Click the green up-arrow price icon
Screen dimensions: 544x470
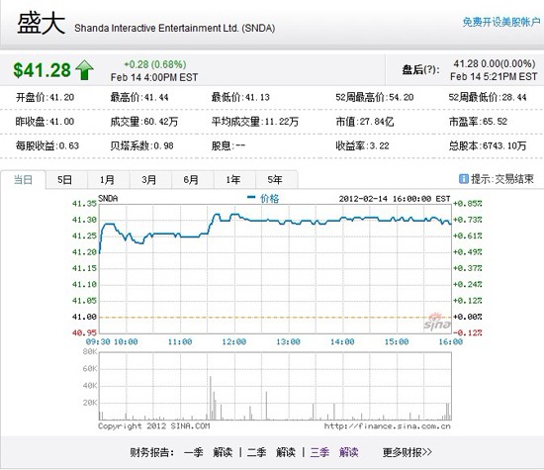tap(84, 70)
